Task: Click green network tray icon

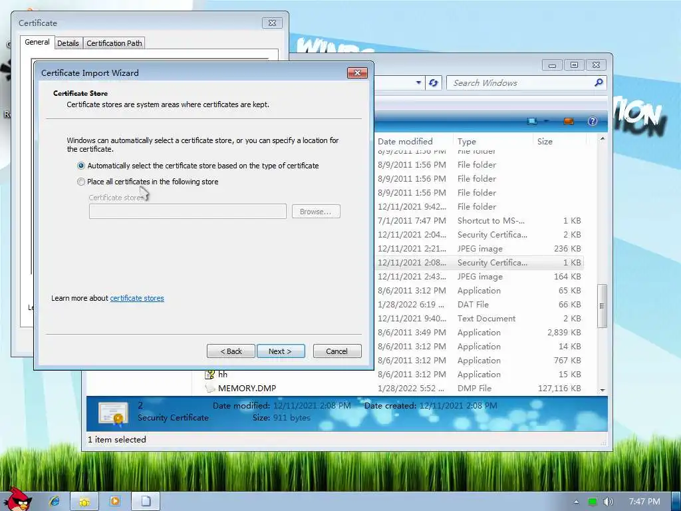Action: point(593,502)
